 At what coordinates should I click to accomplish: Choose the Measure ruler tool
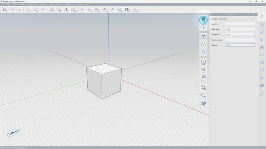pos(35,10)
